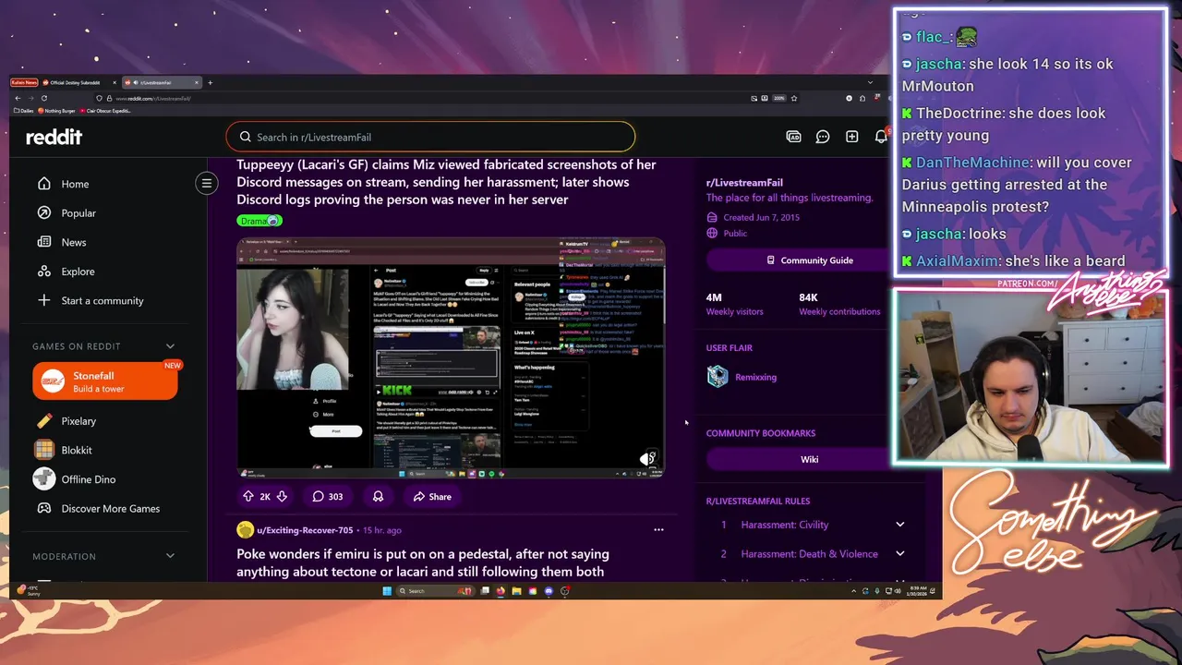This screenshot has height=665, width=1182.
Task: Open options menu for Poke post
Action: click(658, 530)
